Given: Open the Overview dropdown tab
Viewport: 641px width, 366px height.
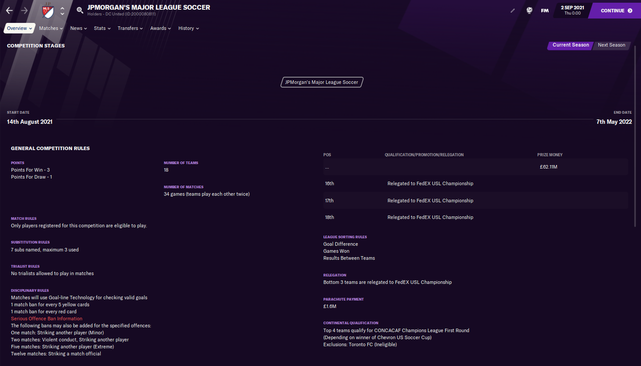Looking at the screenshot, I should pyautogui.click(x=20, y=28).
